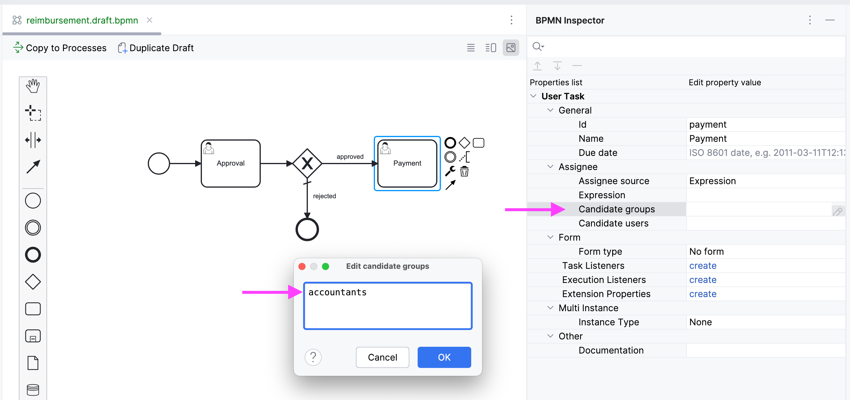Viewport: 850px width, 400px height.
Task: Activate the global connect arrow tool
Action: 33,167
